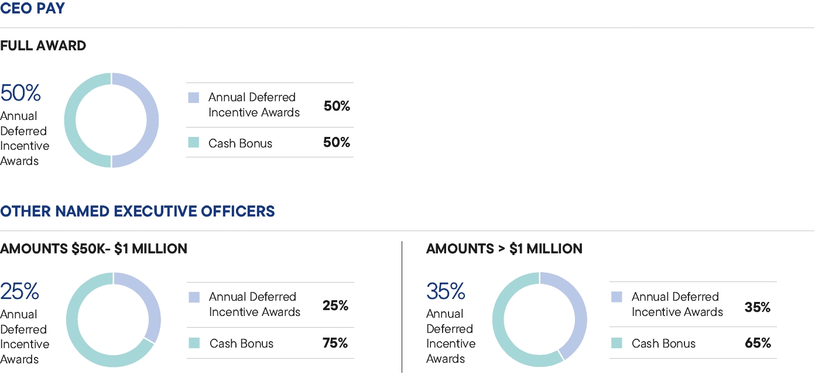Screen dimensions: 815x378
Task: Click the teal Cash Bonus swatch under Full Award
Action: (x=194, y=143)
